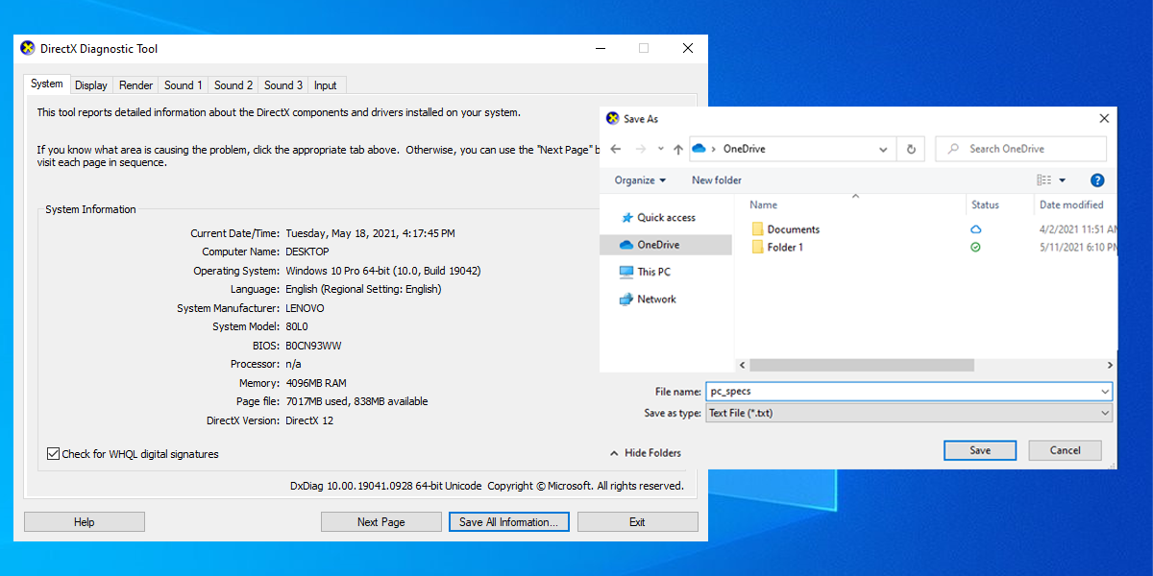Screen dimensions: 1153x576
Task: Switch to the Display tab
Action: tap(90, 84)
